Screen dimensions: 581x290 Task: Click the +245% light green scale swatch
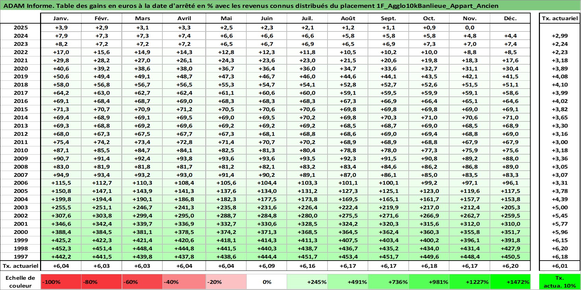pos(307,282)
